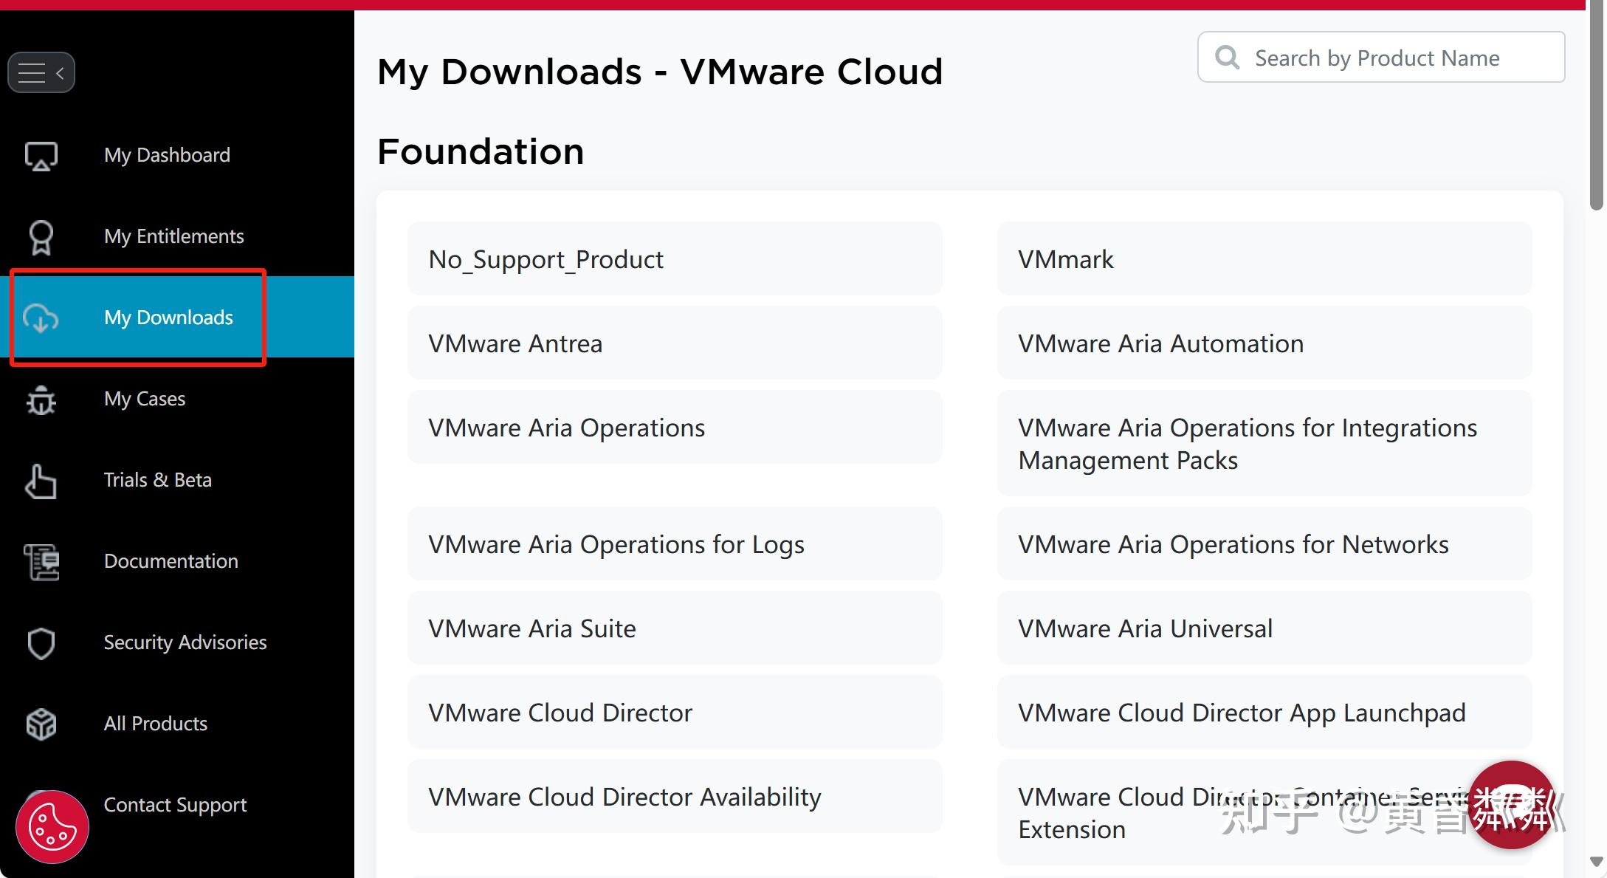Open VMware Aria Operations for Logs
This screenshot has width=1607, height=878.
tap(616, 544)
